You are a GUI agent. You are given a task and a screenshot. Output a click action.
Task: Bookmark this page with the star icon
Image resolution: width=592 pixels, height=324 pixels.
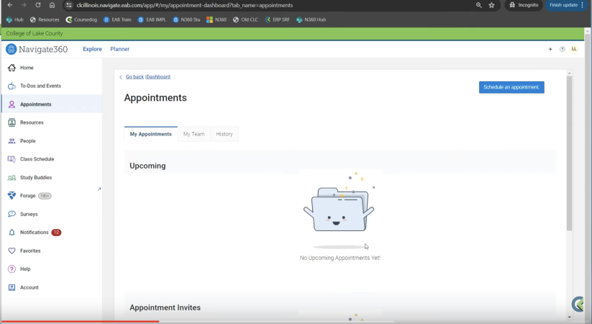491,5
